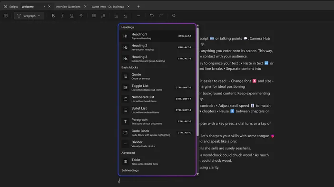Close the Guest Intro - Dr. Espinoza tab
This screenshot has height=187, width=334.
click(128, 6)
